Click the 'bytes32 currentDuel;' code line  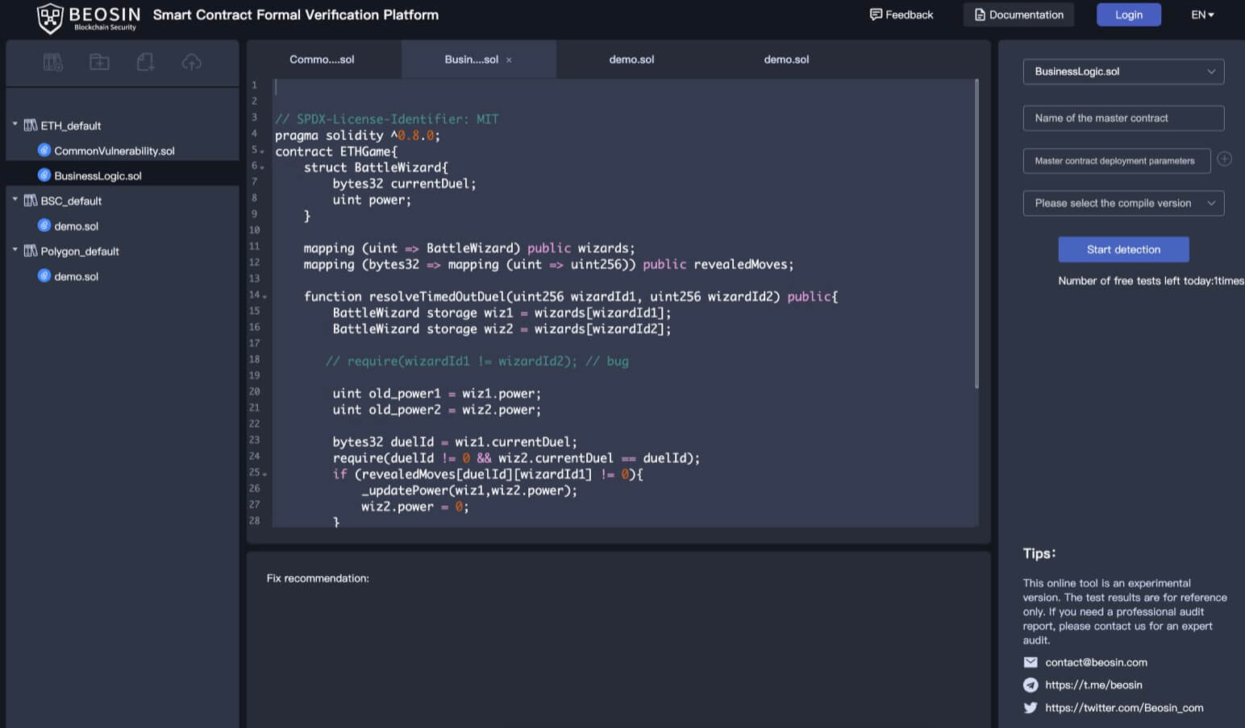pos(404,184)
